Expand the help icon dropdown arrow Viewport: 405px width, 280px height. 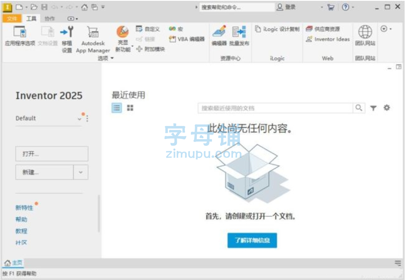pos(353,7)
